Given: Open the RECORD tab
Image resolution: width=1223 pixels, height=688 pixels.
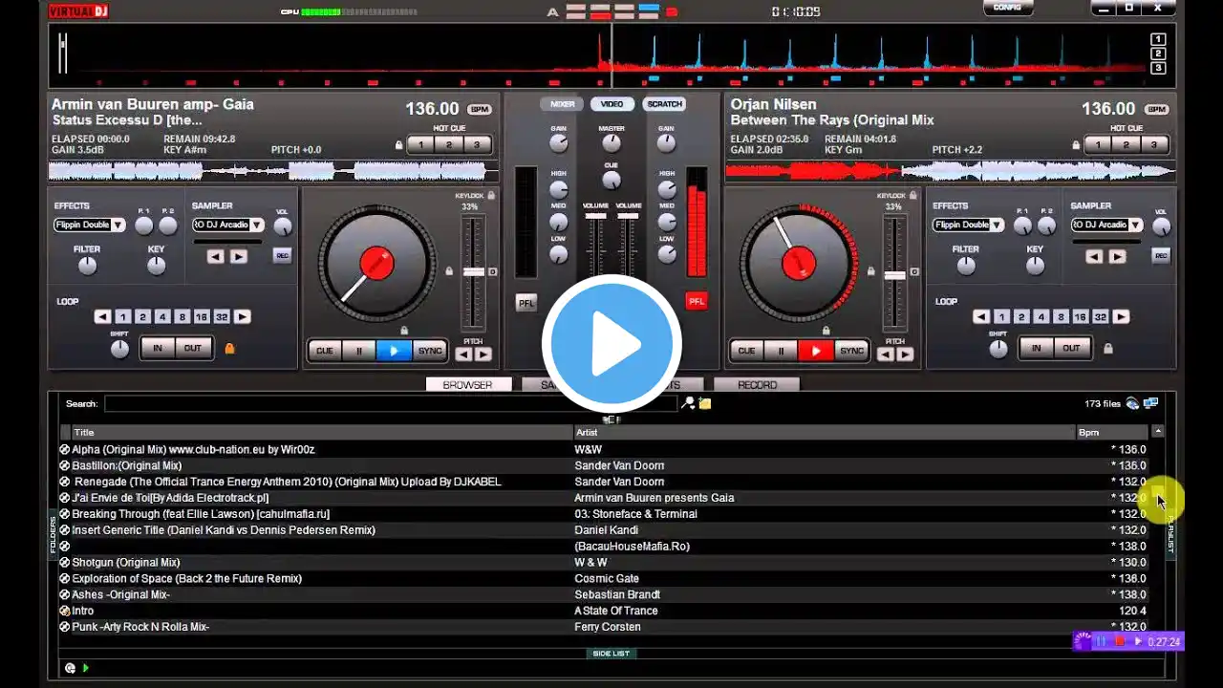Looking at the screenshot, I should click(757, 384).
